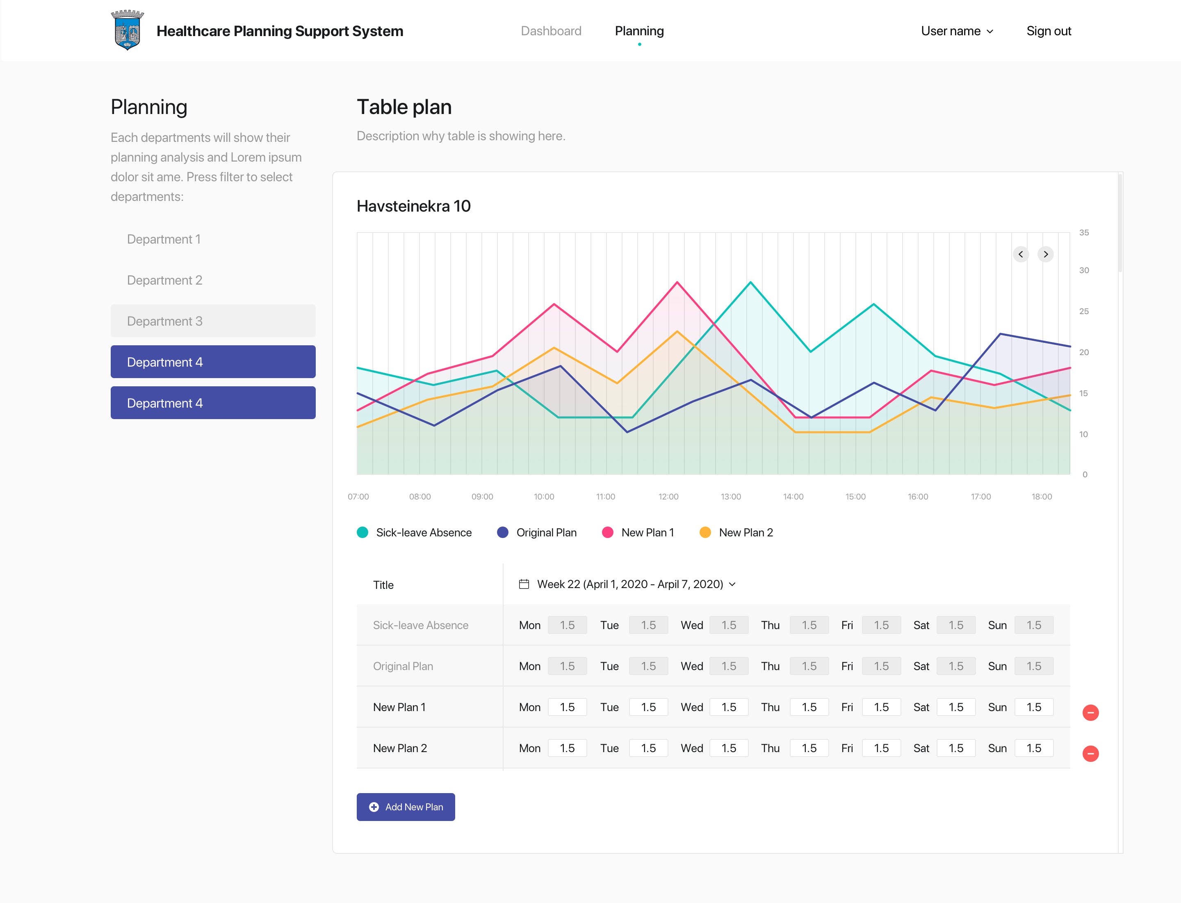Click Sick-leave Absence Mon value field
Screen dimensions: 1181x903
click(567, 625)
